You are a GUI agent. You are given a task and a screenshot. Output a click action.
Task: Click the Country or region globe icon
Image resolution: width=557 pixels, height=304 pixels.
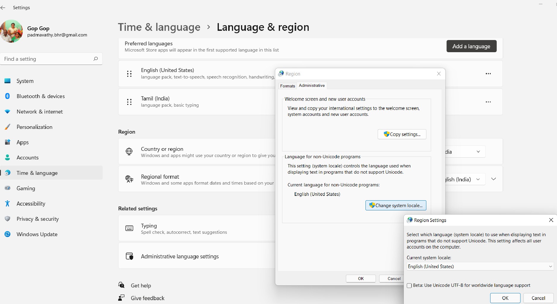coord(129,152)
